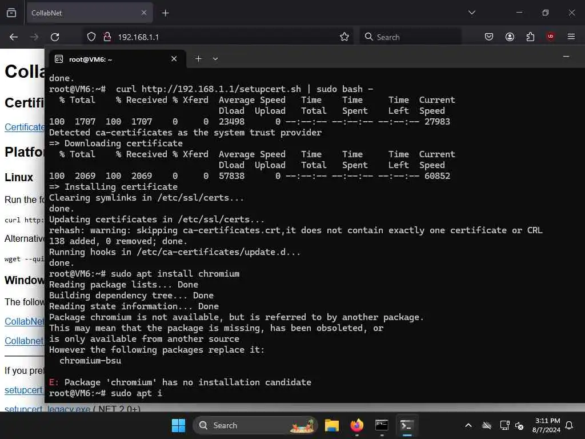This screenshot has height=439, width=585.
Task: Open the Extensions puzzle icon
Action: (530, 37)
